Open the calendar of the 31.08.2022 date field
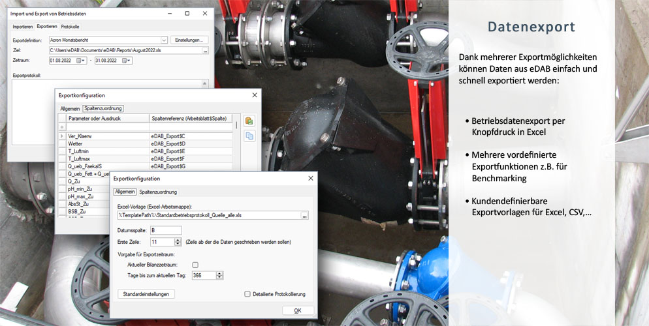Viewport: 649px width, 326px height. click(126, 61)
